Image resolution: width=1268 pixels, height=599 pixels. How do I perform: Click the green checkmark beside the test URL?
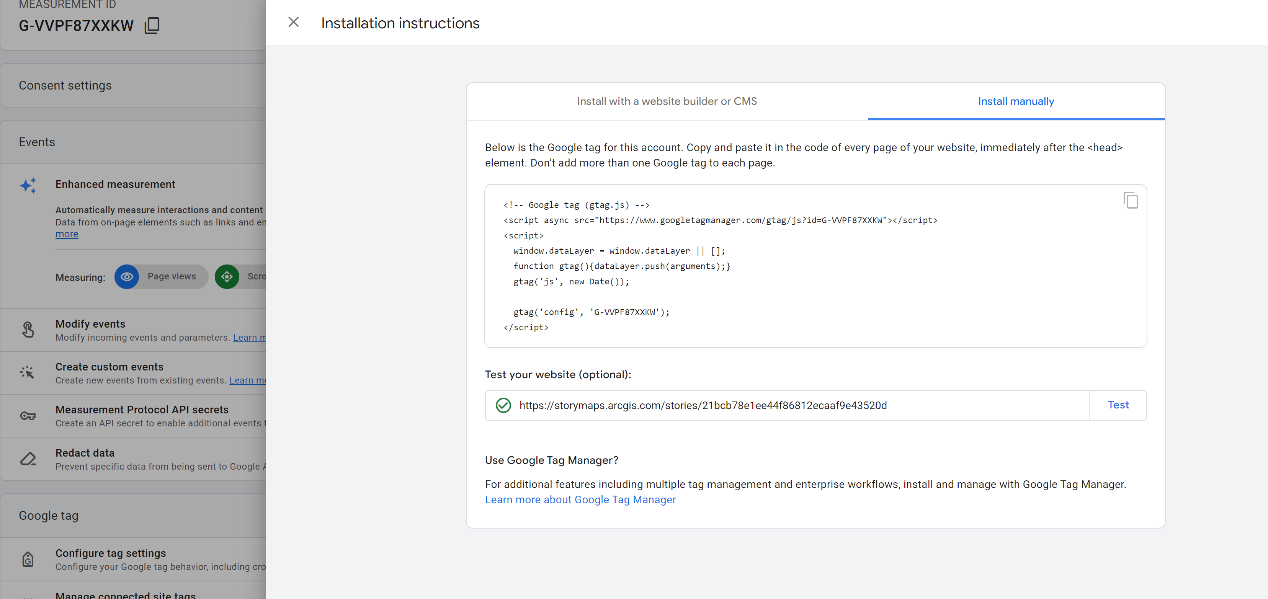click(x=503, y=405)
